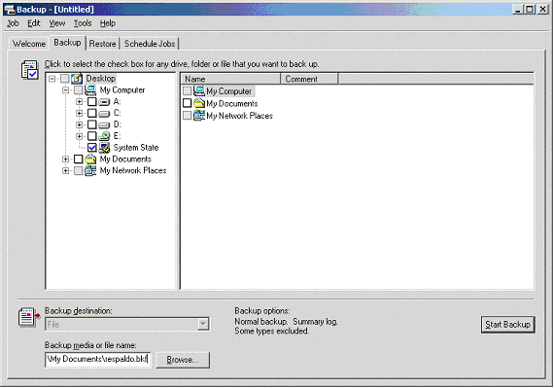The image size is (554, 388).
Task: Uncheck the System State checkbox
Action: [x=92, y=148]
